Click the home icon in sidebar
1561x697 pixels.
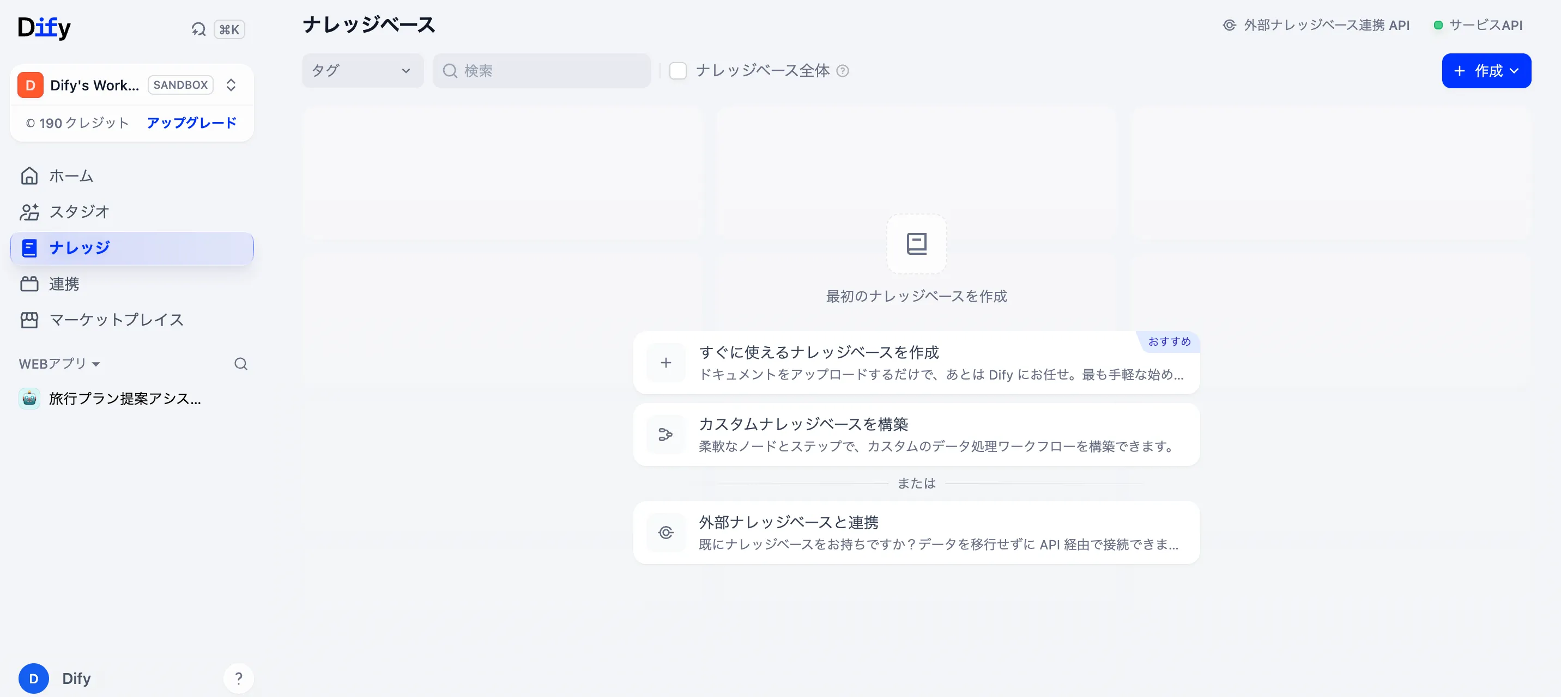(29, 176)
